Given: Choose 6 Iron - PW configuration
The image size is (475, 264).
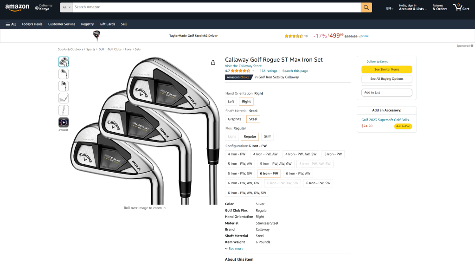Looking at the screenshot, I should (269, 174).
